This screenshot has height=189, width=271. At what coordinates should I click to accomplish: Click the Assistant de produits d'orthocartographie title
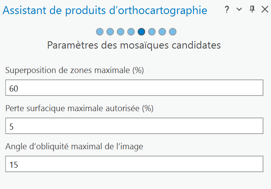(105, 10)
